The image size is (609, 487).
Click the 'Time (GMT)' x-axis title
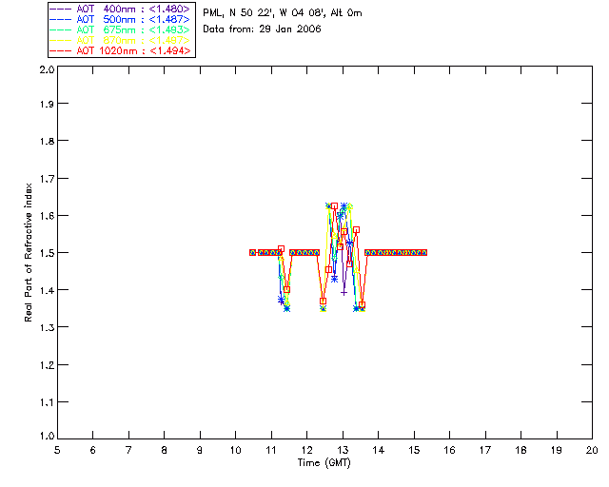click(x=324, y=463)
